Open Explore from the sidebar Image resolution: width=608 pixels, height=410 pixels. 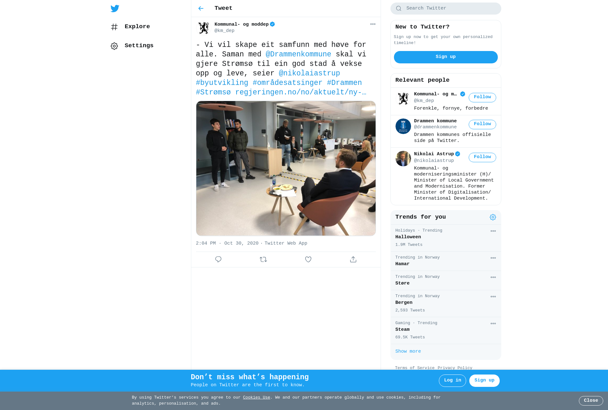(130, 27)
